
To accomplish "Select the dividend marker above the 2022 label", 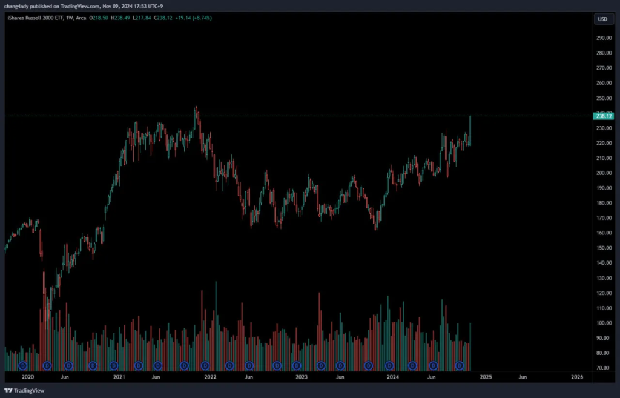I will tap(205, 366).
